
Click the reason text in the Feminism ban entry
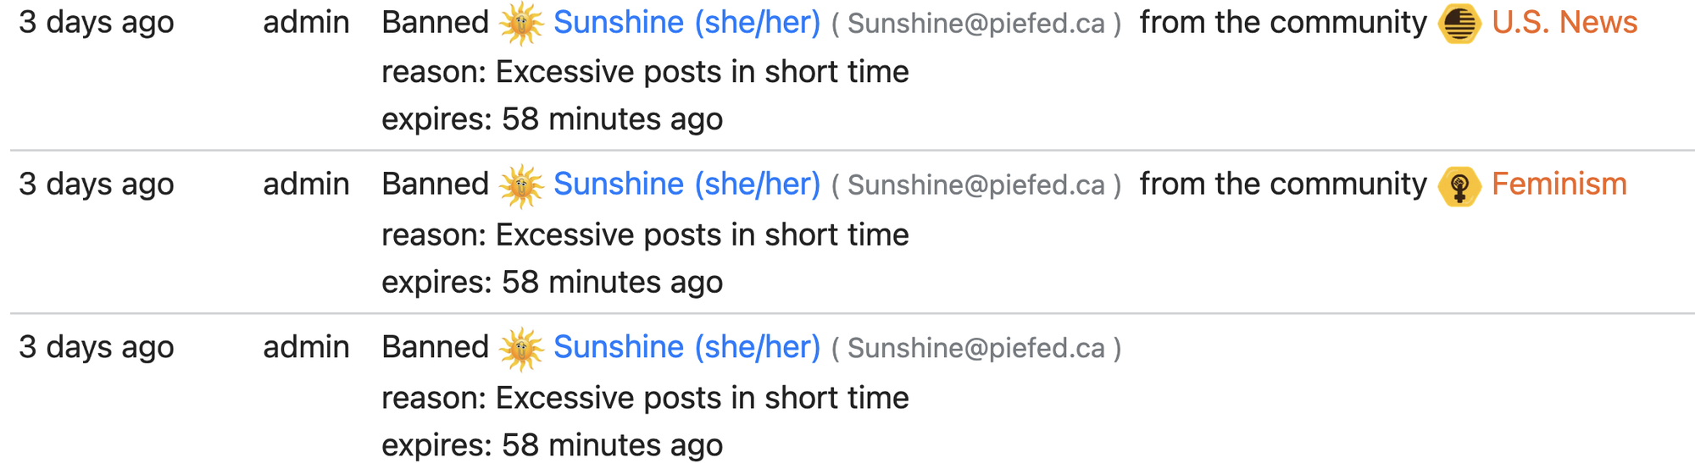point(645,235)
